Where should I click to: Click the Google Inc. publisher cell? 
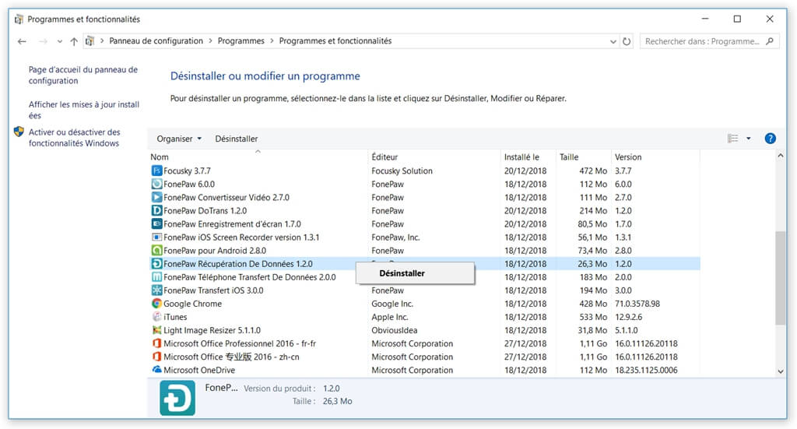(x=392, y=304)
